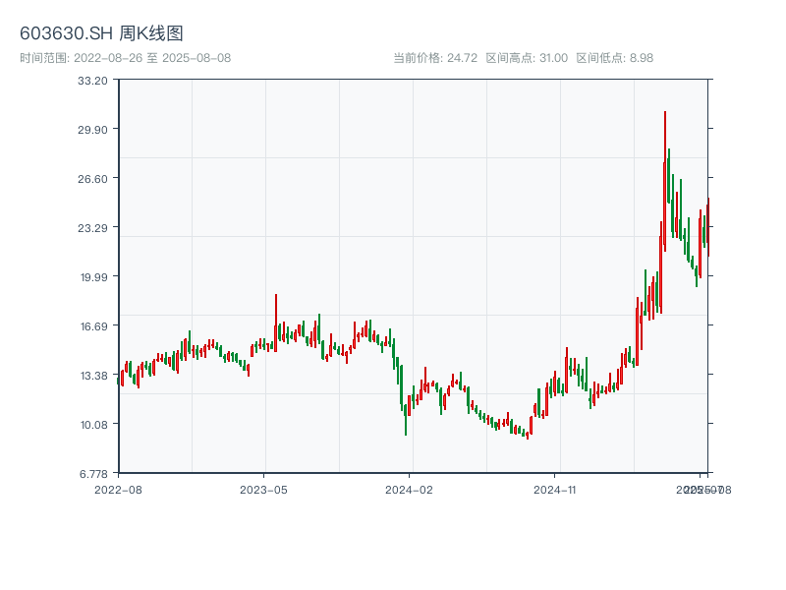786x590 pixels.
Task: Click the range high label 区间高点: 31.00
Action: tap(527, 58)
